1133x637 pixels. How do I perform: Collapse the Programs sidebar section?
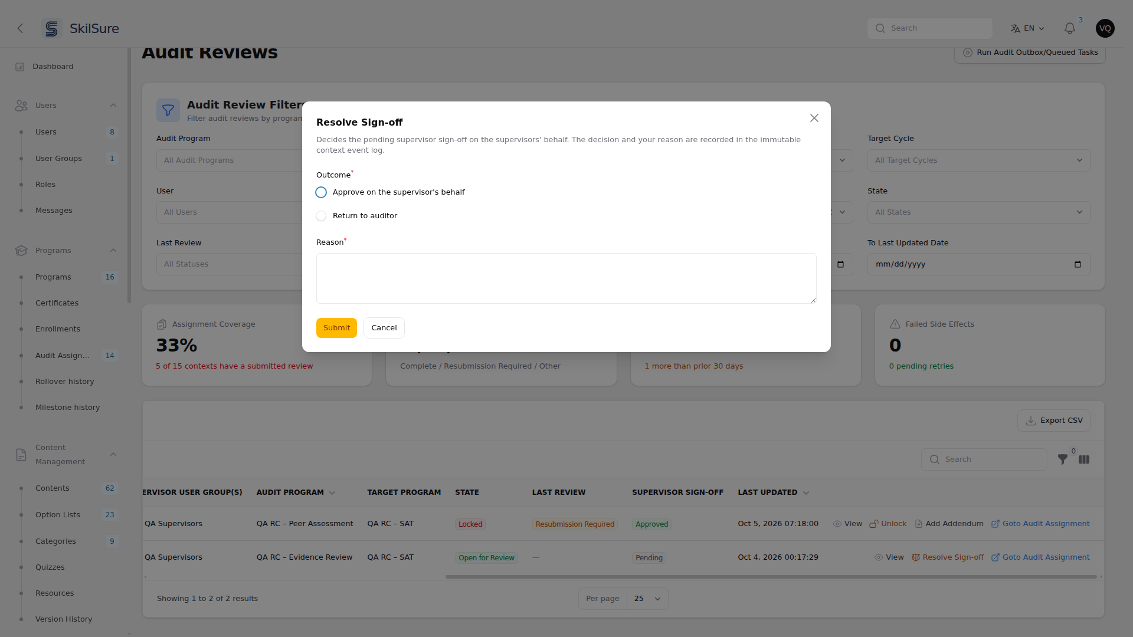[113, 251]
